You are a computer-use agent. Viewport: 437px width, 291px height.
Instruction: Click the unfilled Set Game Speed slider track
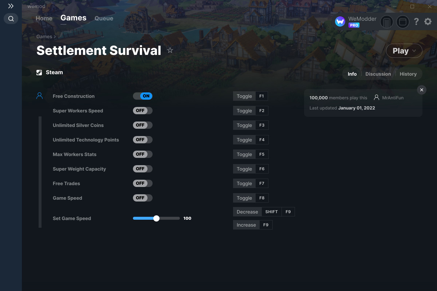tap(170, 218)
